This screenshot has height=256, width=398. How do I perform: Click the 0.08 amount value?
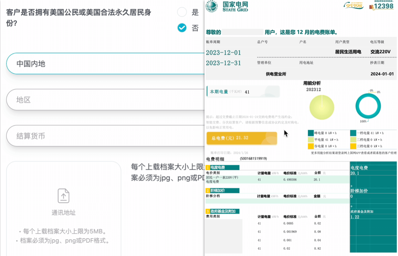point(317,232)
